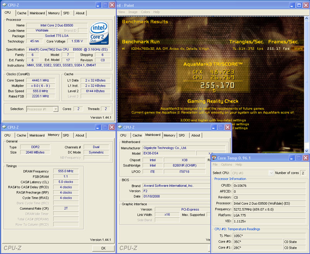Click the Core Speed value 4440.1 MHz
The image size is (310, 254).
pyautogui.click(x=40, y=81)
